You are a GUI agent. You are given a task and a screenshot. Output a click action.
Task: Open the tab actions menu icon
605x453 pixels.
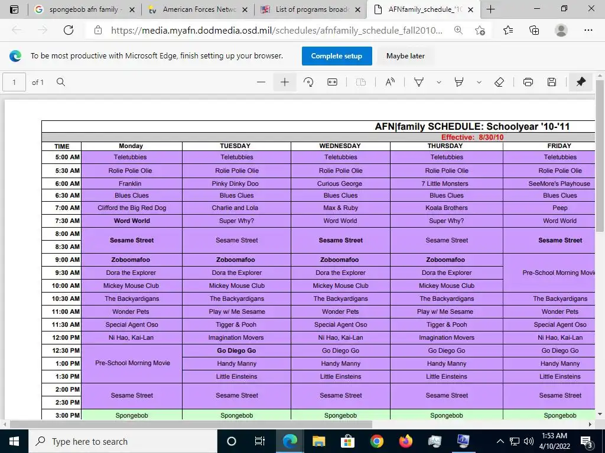tap(14, 9)
